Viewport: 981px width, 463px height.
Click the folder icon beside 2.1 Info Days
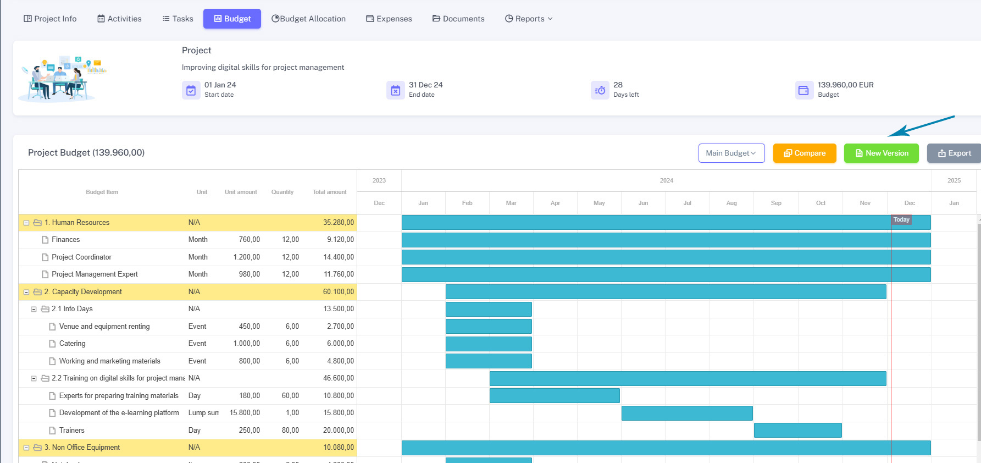pyautogui.click(x=45, y=309)
